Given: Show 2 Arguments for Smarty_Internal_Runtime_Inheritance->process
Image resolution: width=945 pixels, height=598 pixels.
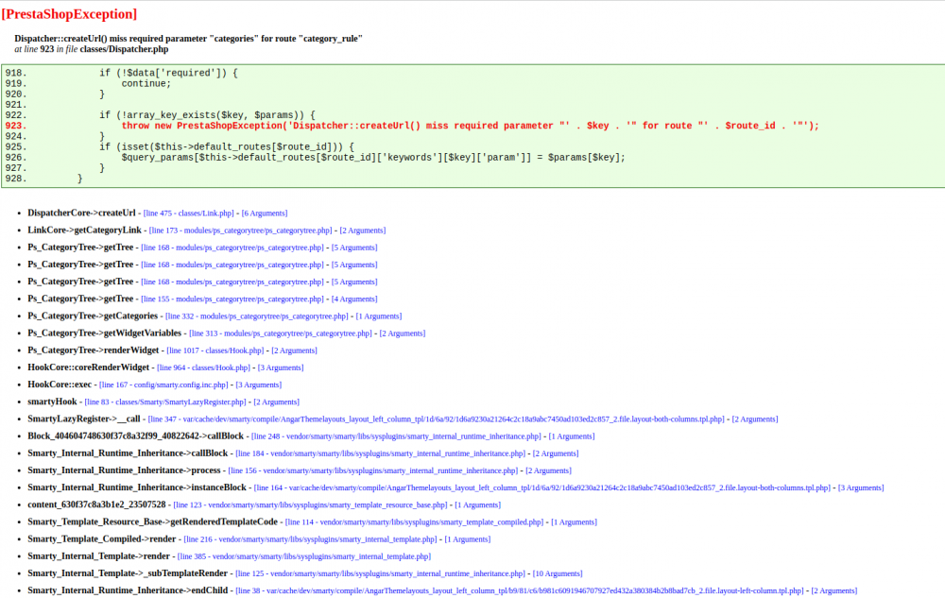Looking at the screenshot, I should (548, 470).
